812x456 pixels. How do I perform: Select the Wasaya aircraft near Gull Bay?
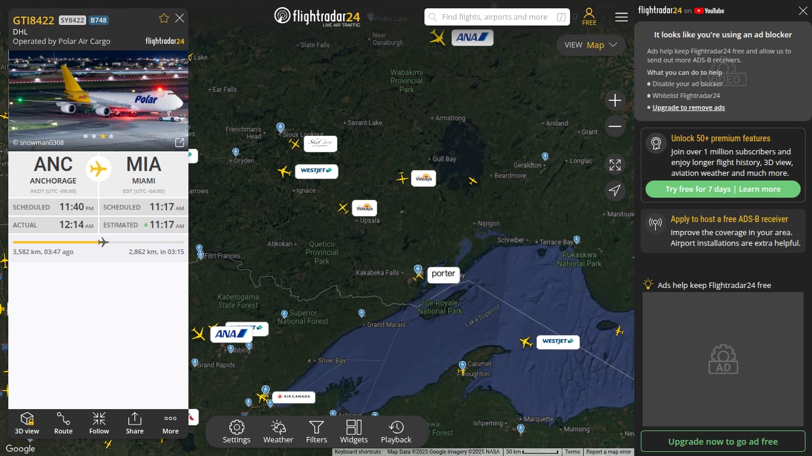[x=402, y=178]
